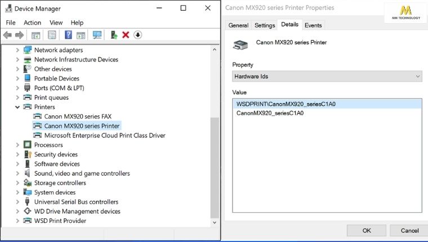Click the Network Infrastructure Devices icon
This screenshot has height=242, width=428.
pyautogui.click(x=27, y=60)
